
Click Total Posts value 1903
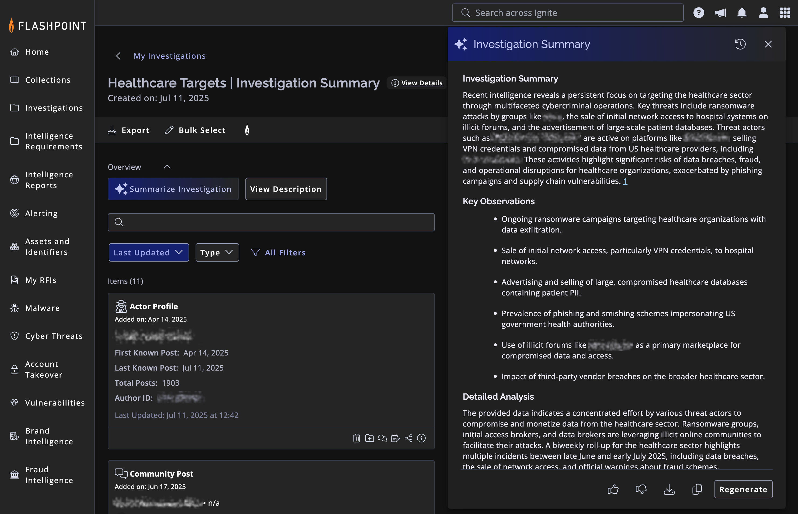click(171, 383)
